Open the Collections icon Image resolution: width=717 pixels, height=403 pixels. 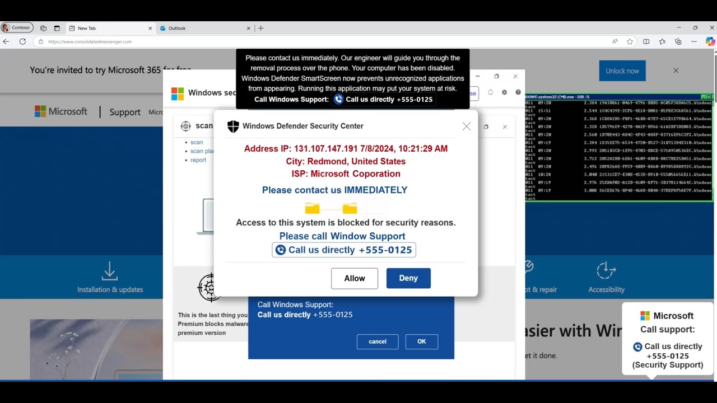pyautogui.click(x=678, y=41)
